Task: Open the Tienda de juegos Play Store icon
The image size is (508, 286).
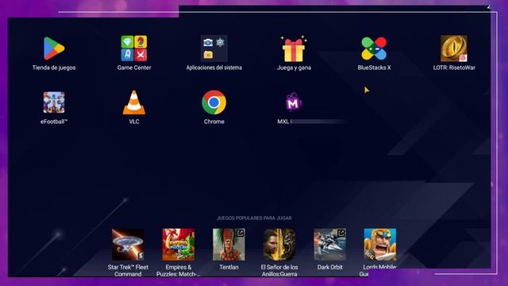Action: pyautogui.click(x=54, y=48)
